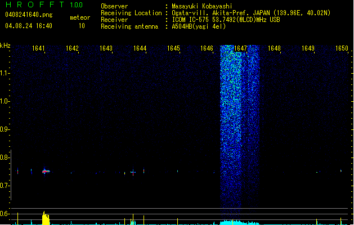
Task: Click the 1646 time axis label
Action: (207, 48)
